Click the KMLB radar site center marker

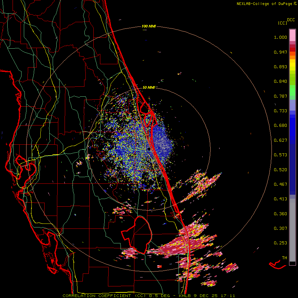click(x=149, y=149)
